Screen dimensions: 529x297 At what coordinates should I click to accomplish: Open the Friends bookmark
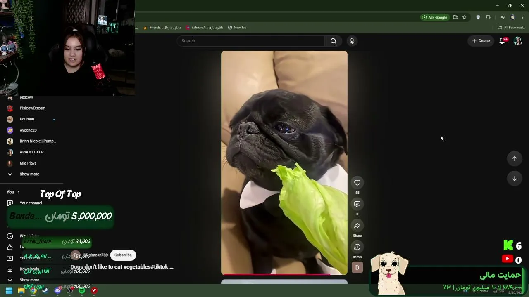[162, 28]
